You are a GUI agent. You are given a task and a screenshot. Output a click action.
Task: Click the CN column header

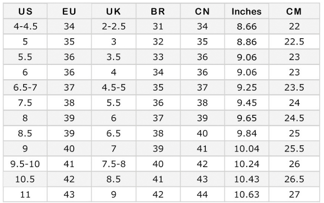point(202,12)
